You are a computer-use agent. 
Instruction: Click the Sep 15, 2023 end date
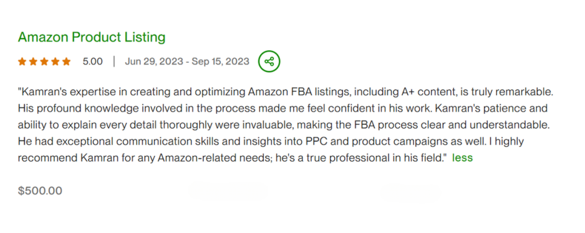point(220,62)
